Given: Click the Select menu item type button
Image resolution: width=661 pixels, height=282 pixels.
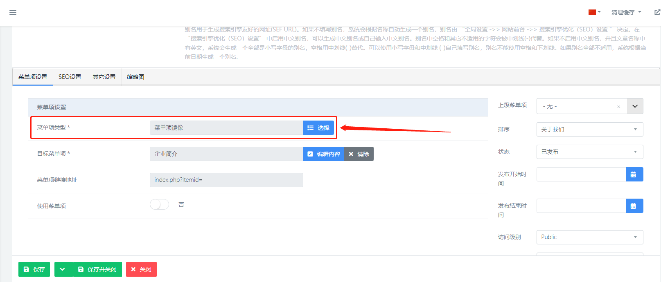Looking at the screenshot, I should tap(318, 128).
